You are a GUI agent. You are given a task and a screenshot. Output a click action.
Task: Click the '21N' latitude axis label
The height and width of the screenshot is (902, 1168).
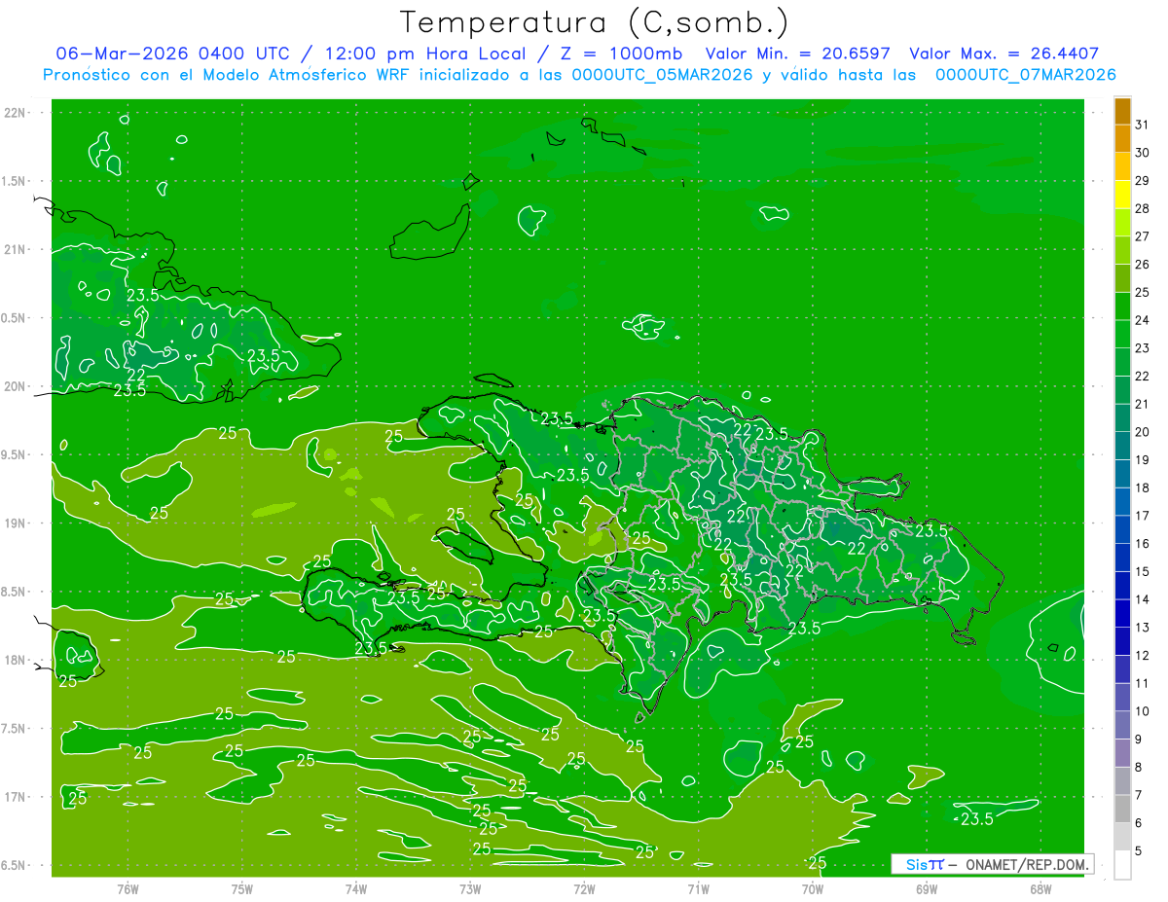(x=14, y=249)
